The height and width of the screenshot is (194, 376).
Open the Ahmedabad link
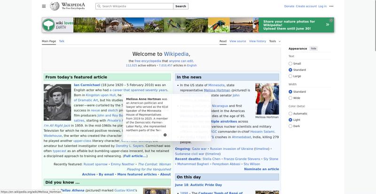[241, 137]
